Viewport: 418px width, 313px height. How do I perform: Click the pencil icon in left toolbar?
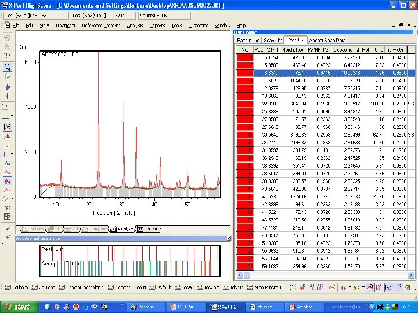(x=8, y=228)
